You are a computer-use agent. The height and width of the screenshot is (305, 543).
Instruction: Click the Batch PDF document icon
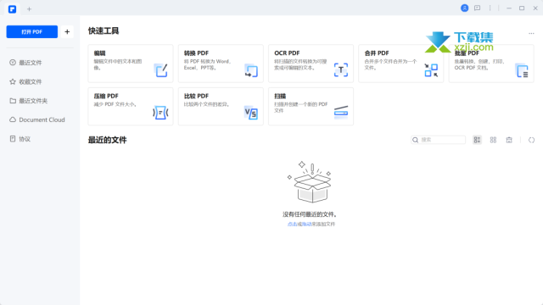522,70
